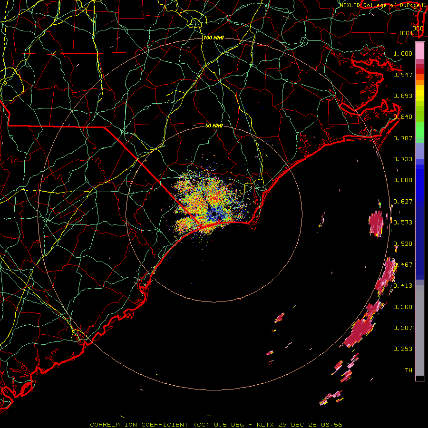Click the DCC product label
Image resolution: width=428 pixels, height=428 pixels.
pos(418,28)
